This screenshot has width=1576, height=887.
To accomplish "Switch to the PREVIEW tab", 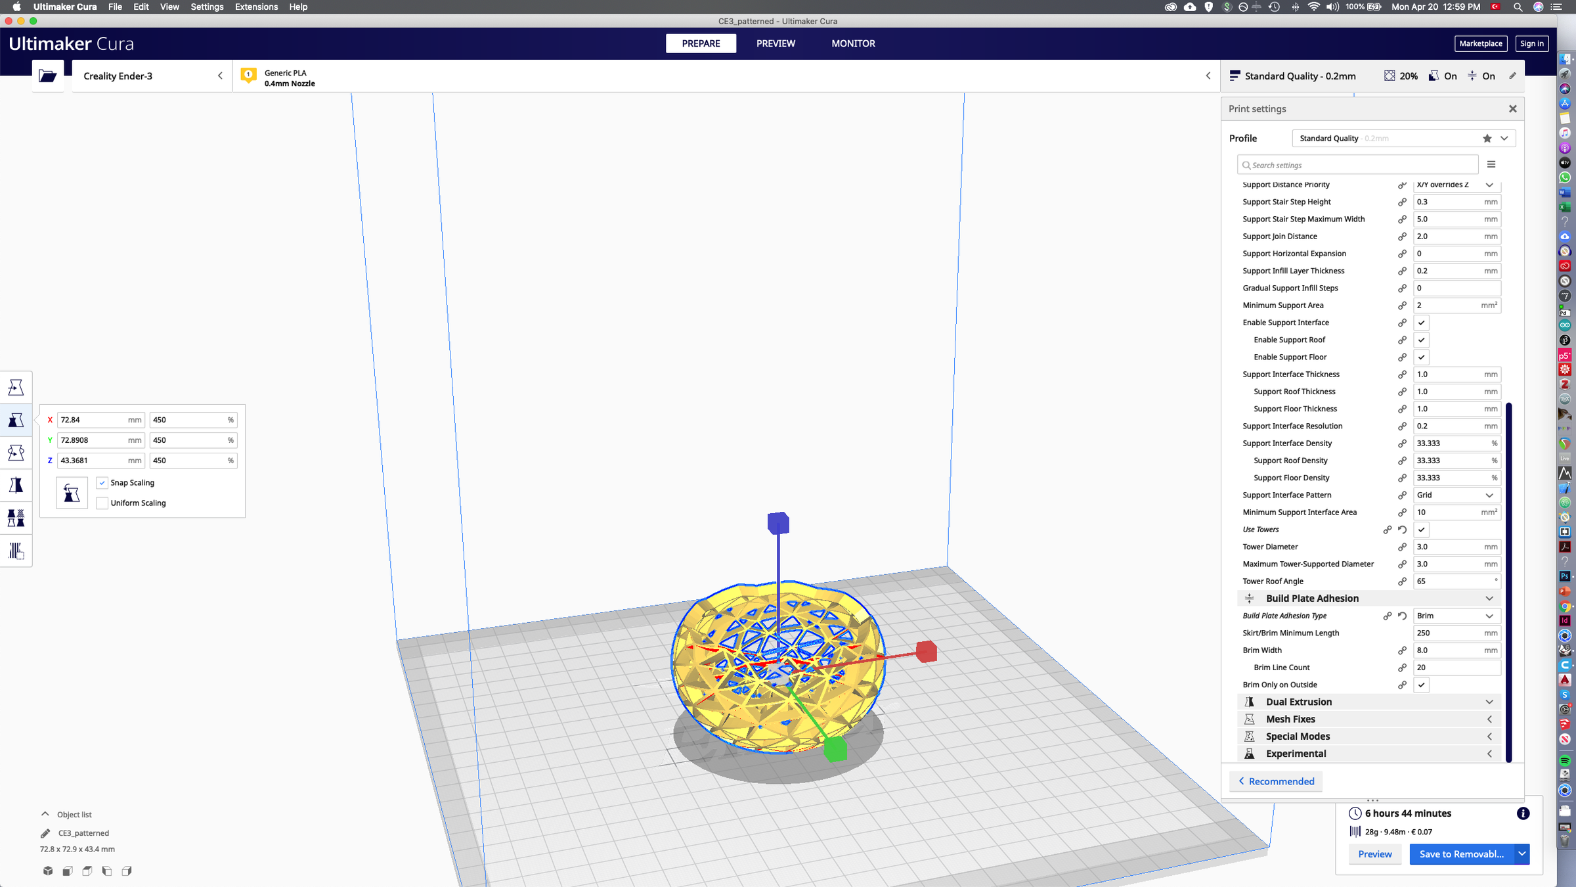I will coord(776,43).
